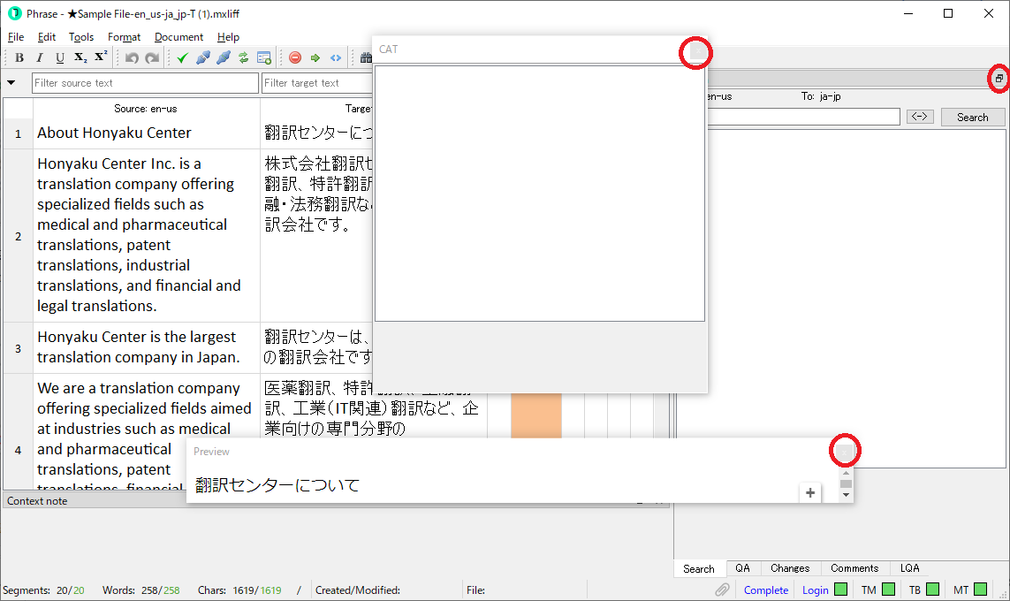This screenshot has width=1010, height=601.
Task: Click the blue angle brackets tag icon
Action: pyautogui.click(x=336, y=57)
